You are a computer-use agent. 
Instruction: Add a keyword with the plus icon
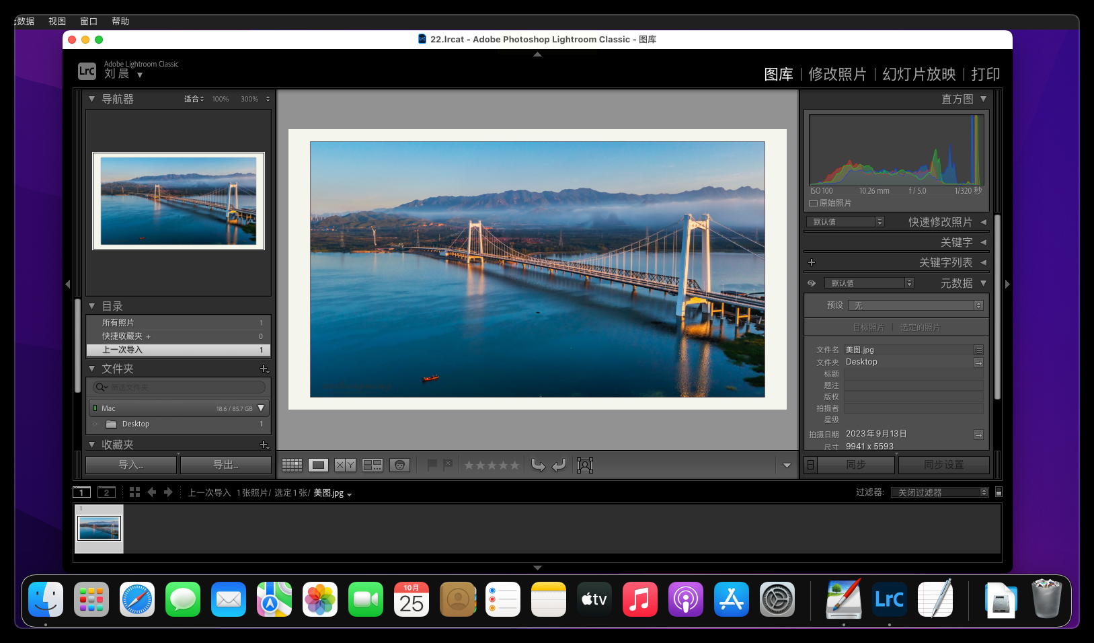[x=812, y=262]
